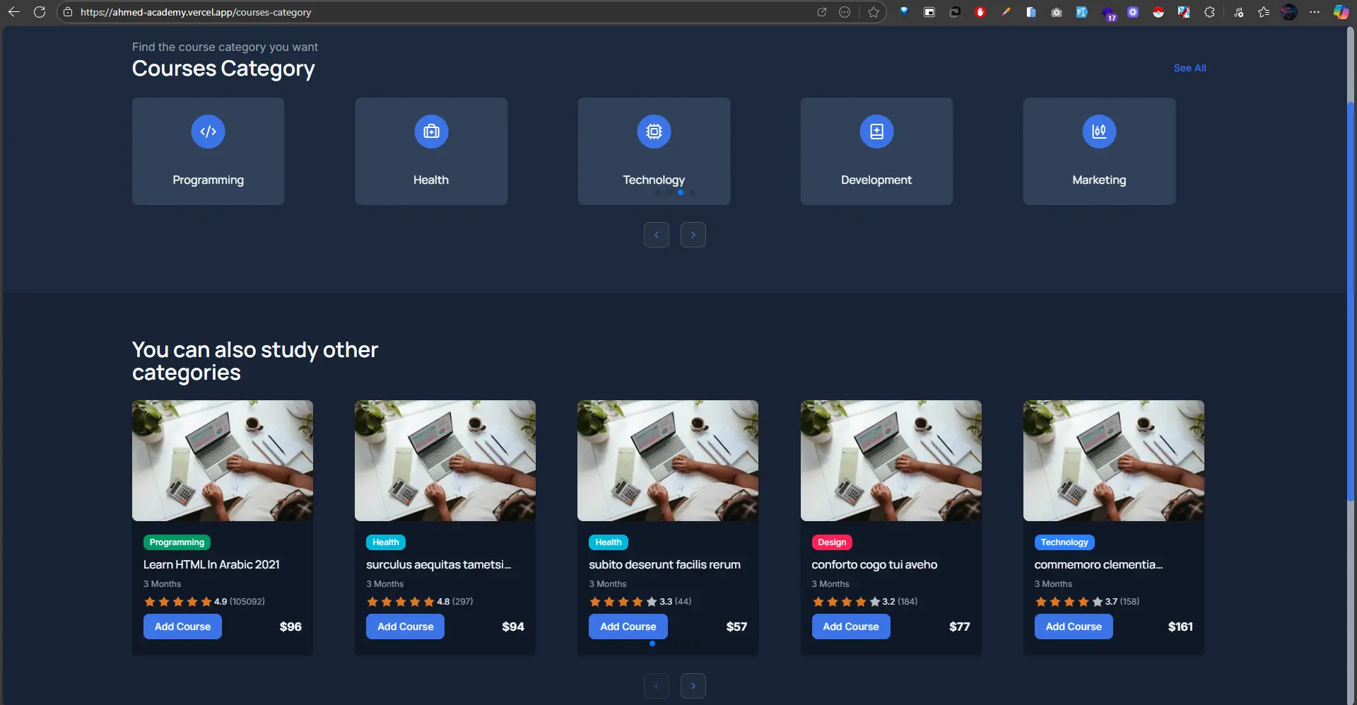Open the purple gear extension icon
Image resolution: width=1357 pixels, height=705 pixels.
tap(1133, 12)
